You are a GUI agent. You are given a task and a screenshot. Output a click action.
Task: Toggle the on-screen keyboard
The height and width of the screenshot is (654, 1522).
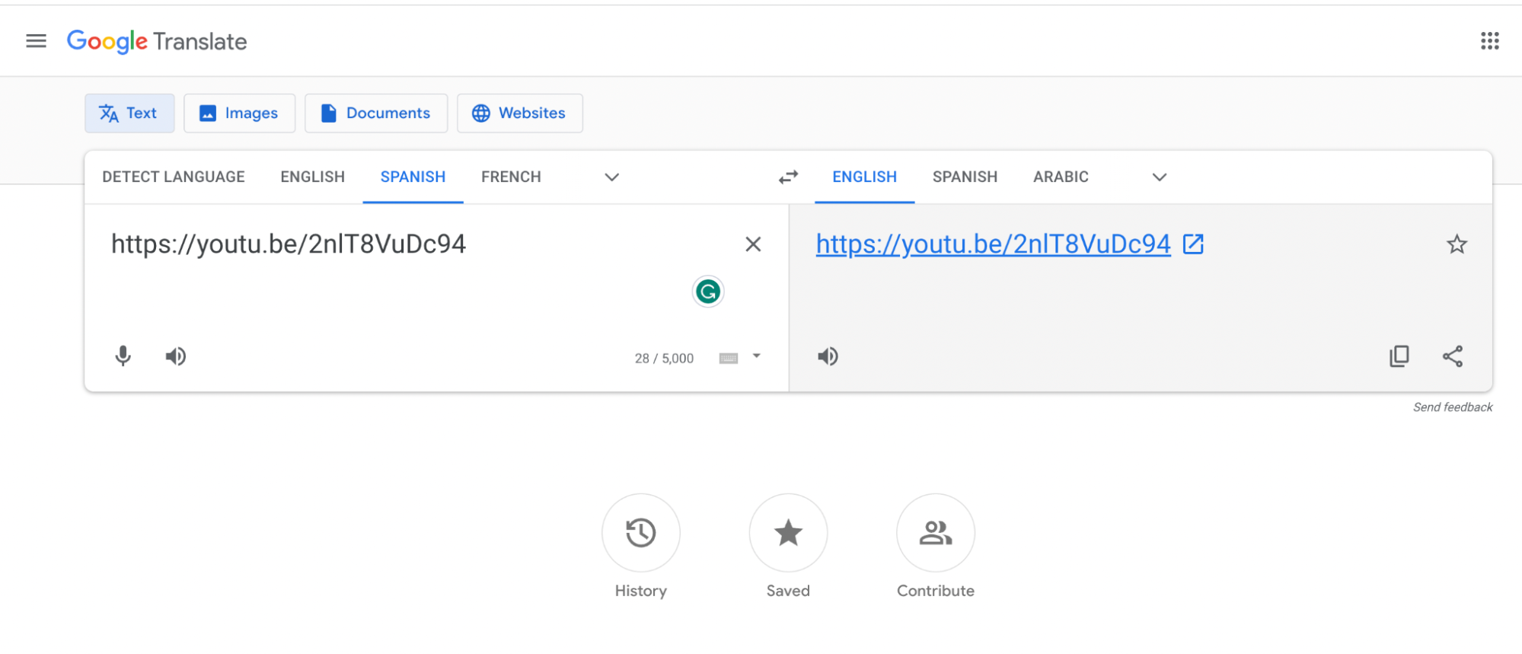[729, 359]
